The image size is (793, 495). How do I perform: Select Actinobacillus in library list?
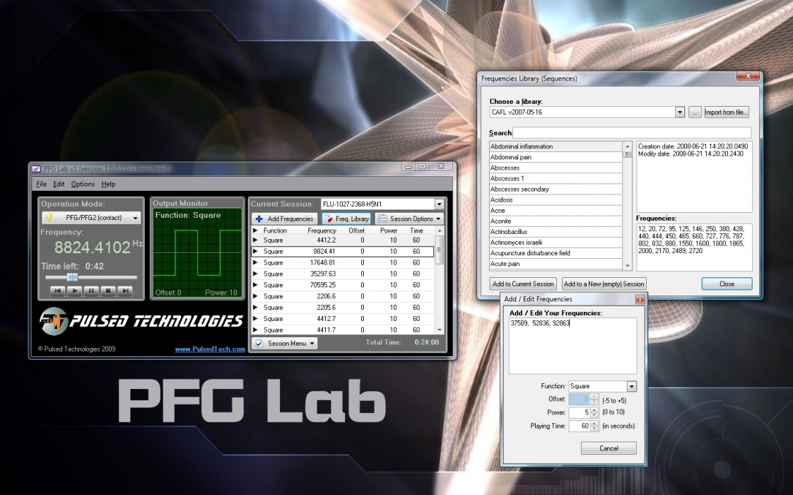point(556,231)
